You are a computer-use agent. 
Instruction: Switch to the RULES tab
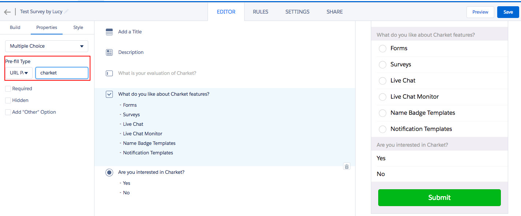tap(260, 12)
